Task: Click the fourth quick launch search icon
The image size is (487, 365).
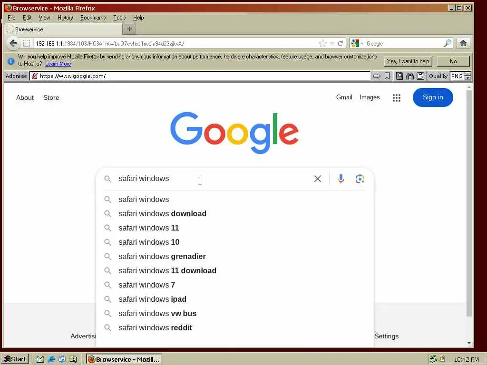Action: tap(73, 359)
